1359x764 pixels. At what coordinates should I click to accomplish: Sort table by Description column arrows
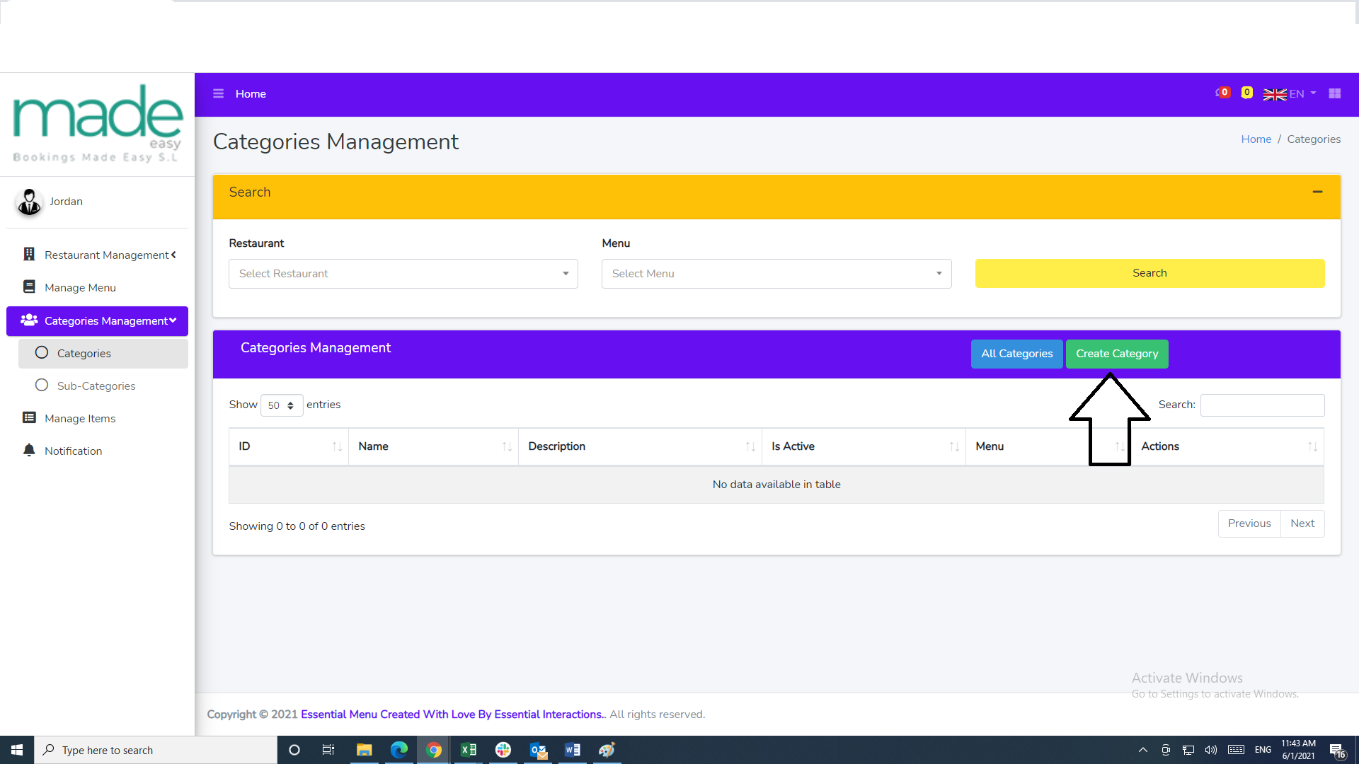tap(750, 446)
